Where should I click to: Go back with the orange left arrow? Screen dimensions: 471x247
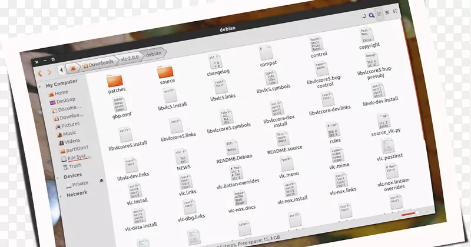[39, 74]
